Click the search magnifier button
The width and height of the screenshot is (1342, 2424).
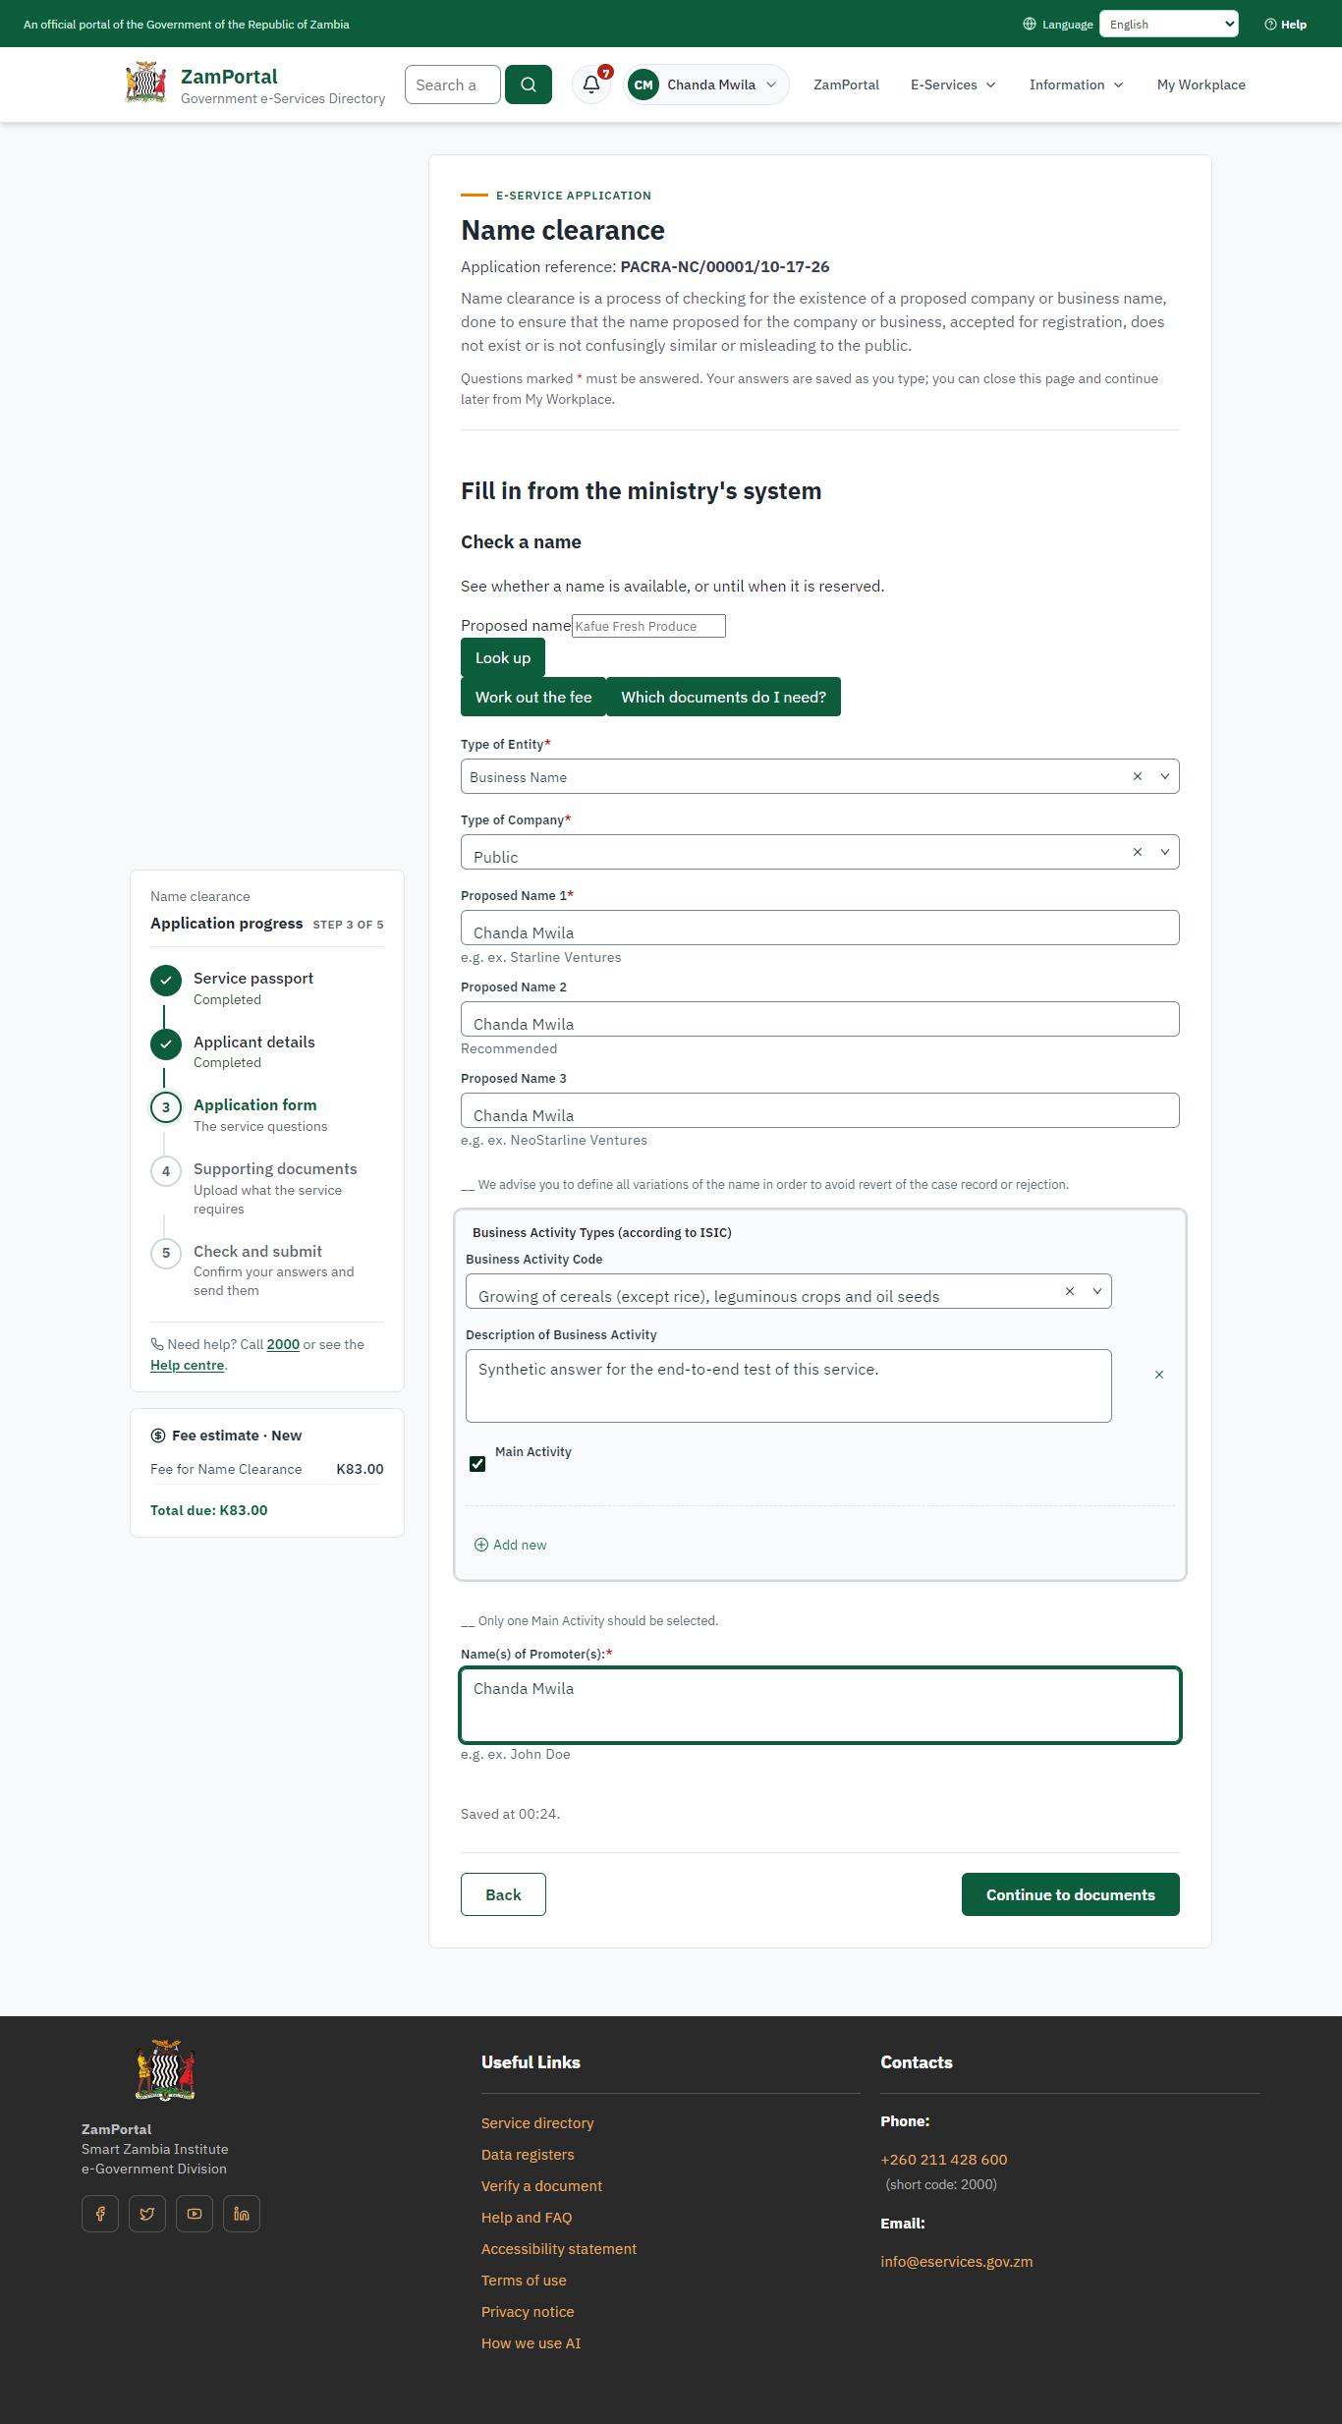529,85
